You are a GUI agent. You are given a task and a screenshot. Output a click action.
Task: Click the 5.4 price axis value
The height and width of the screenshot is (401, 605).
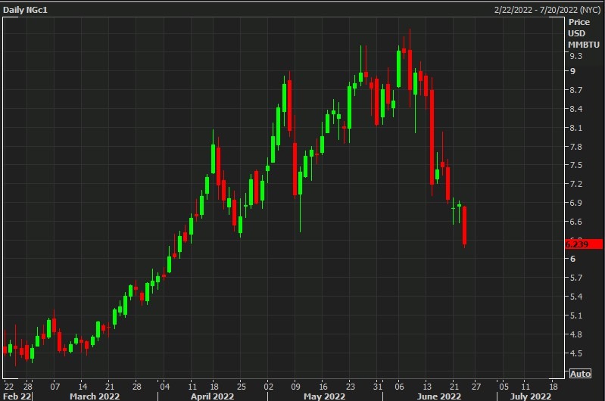(575, 297)
